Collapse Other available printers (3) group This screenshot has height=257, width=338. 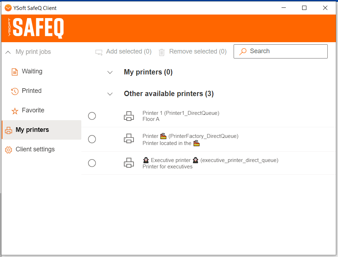[x=110, y=94]
